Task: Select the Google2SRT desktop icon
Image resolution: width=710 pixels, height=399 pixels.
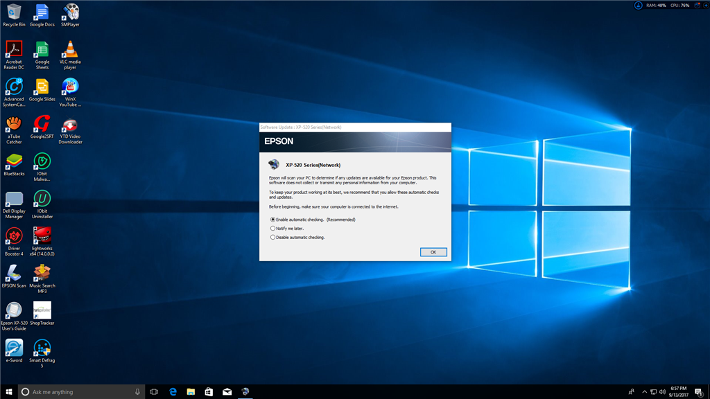Action: click(42, 127)
